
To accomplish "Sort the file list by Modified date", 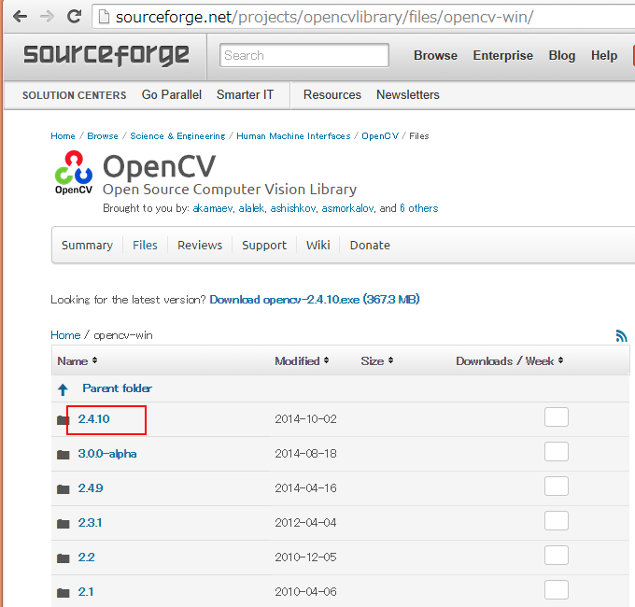I will tap(302, 360).
